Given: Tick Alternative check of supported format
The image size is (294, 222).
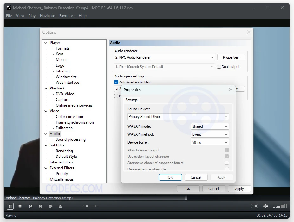Looking at the screenshot, I should coord(227,163).
